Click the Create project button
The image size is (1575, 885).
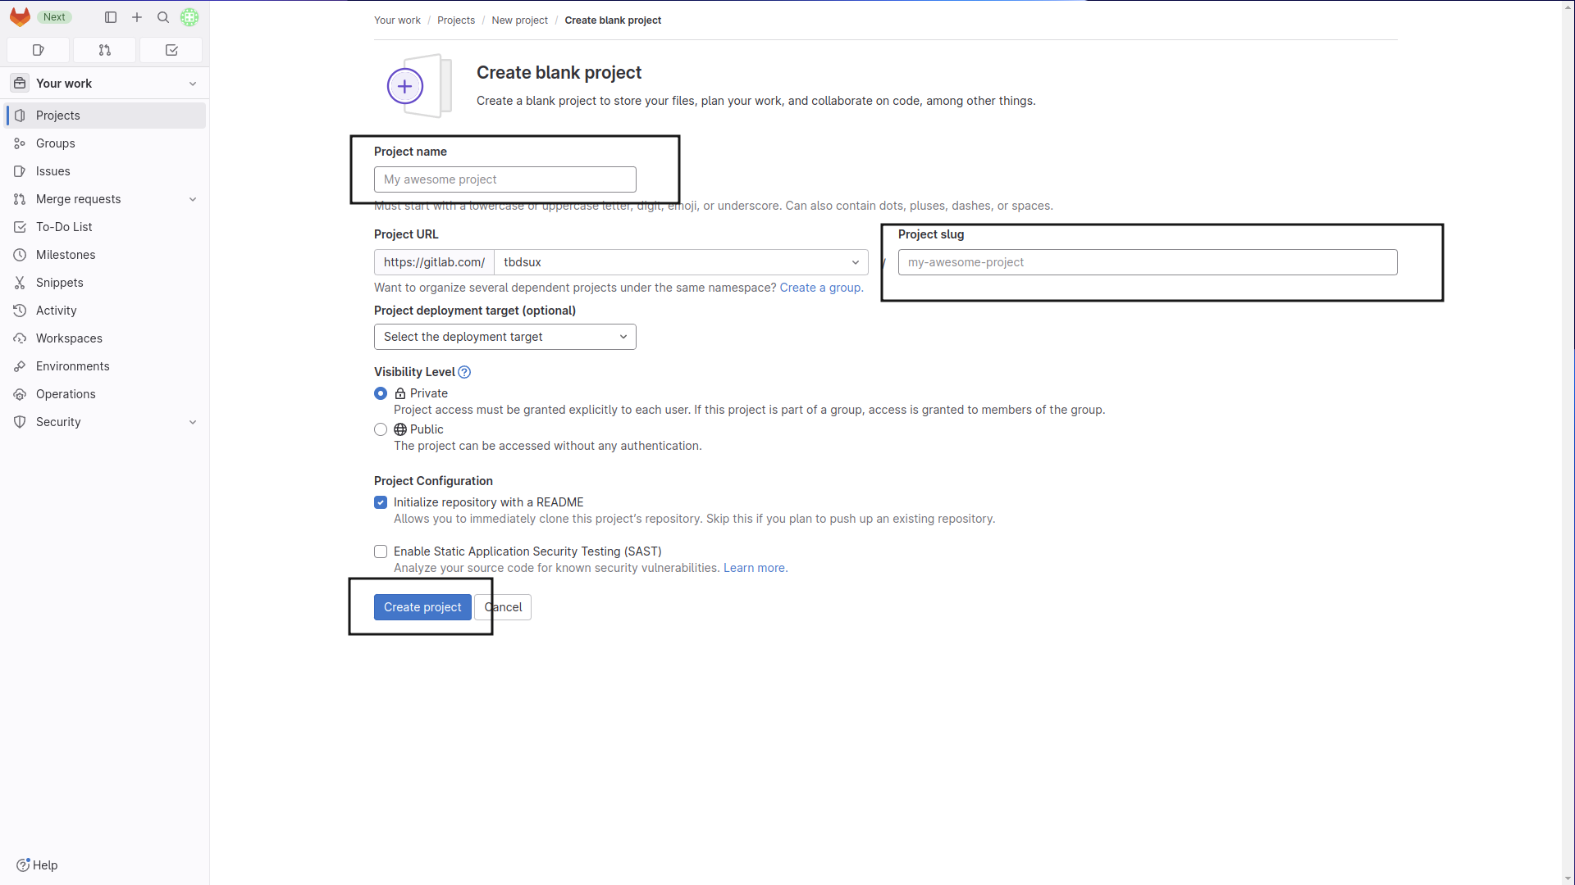(423, 606)
